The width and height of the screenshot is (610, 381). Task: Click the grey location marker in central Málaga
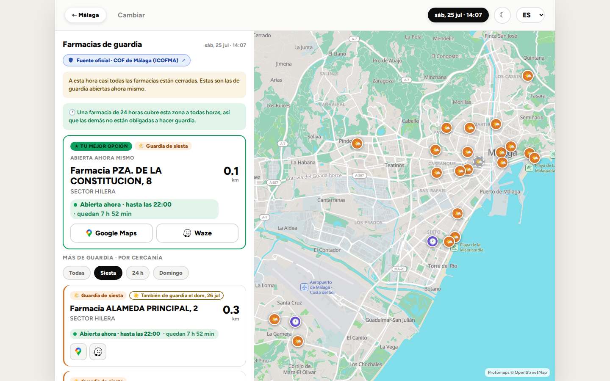479,161
